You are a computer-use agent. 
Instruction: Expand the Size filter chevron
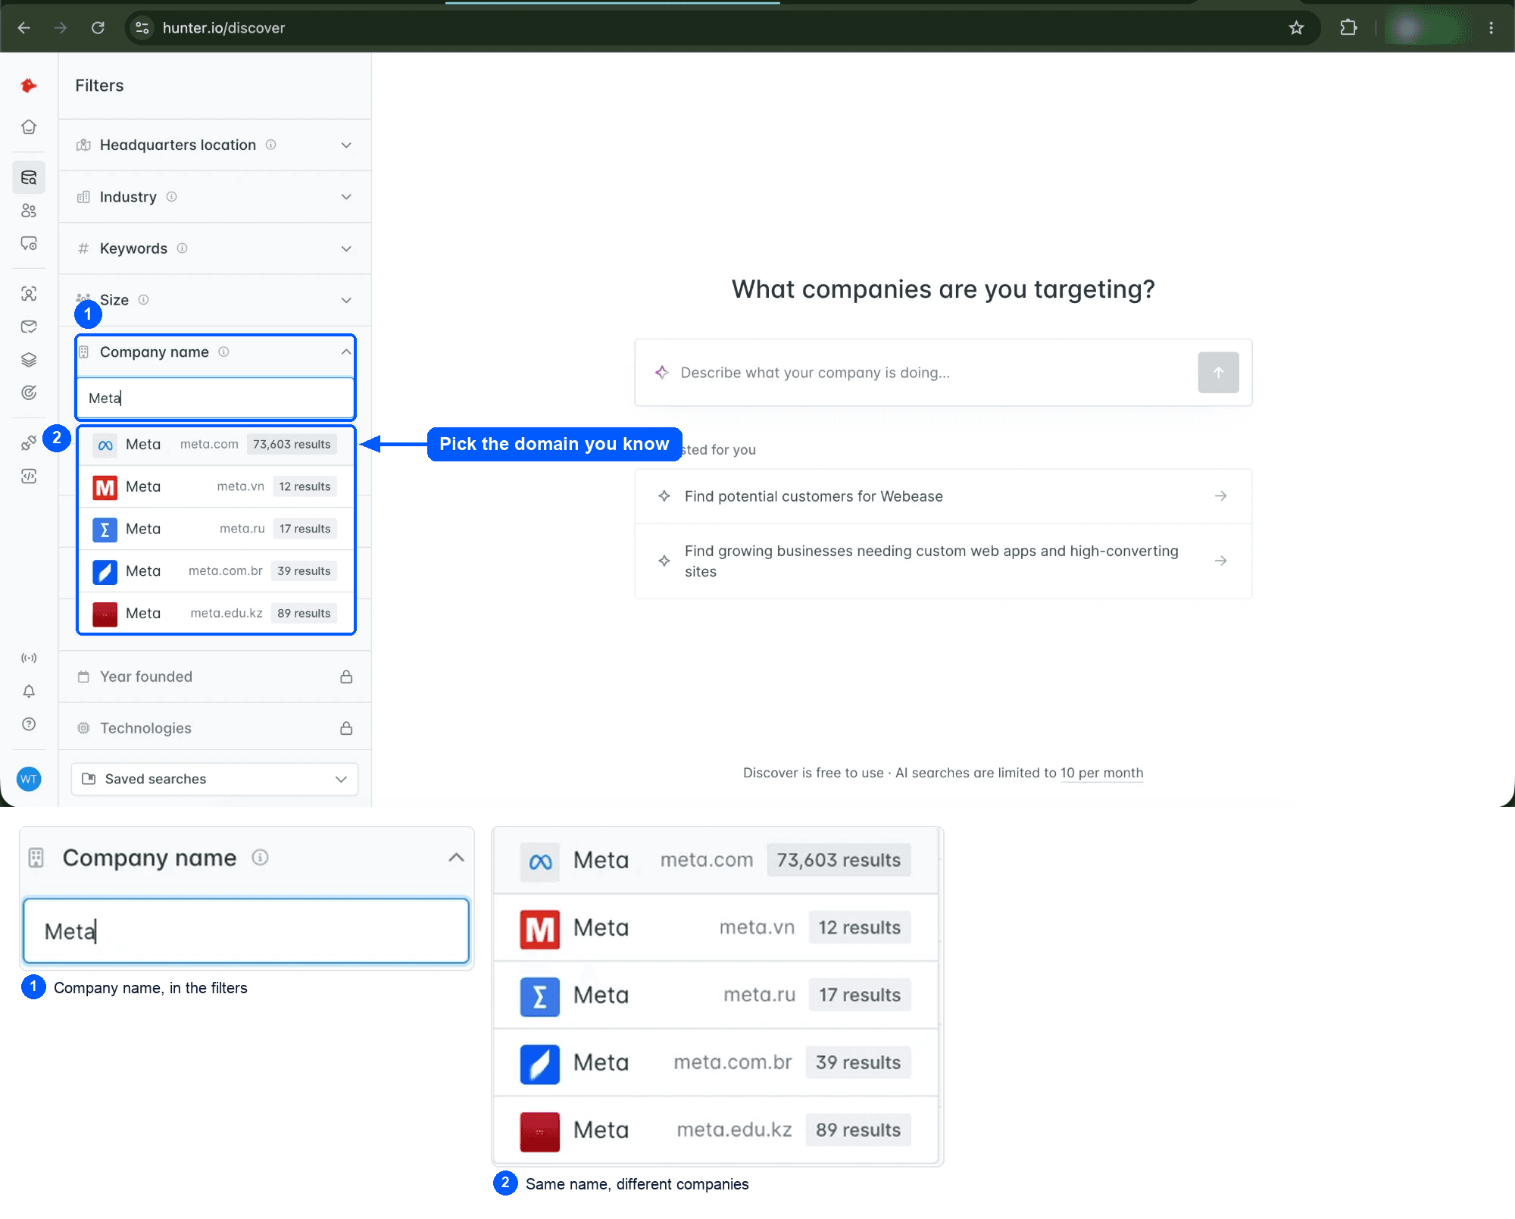point(346,300)
